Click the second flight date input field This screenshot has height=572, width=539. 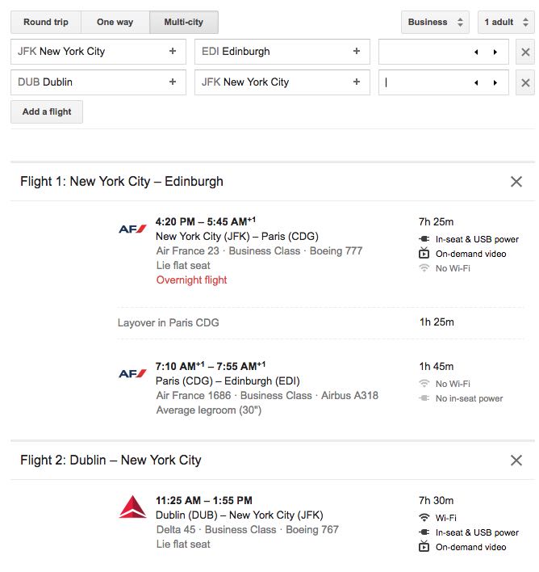425,82
